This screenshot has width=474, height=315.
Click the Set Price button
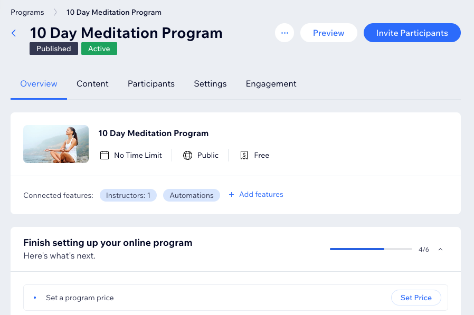(x=416, y=298)
